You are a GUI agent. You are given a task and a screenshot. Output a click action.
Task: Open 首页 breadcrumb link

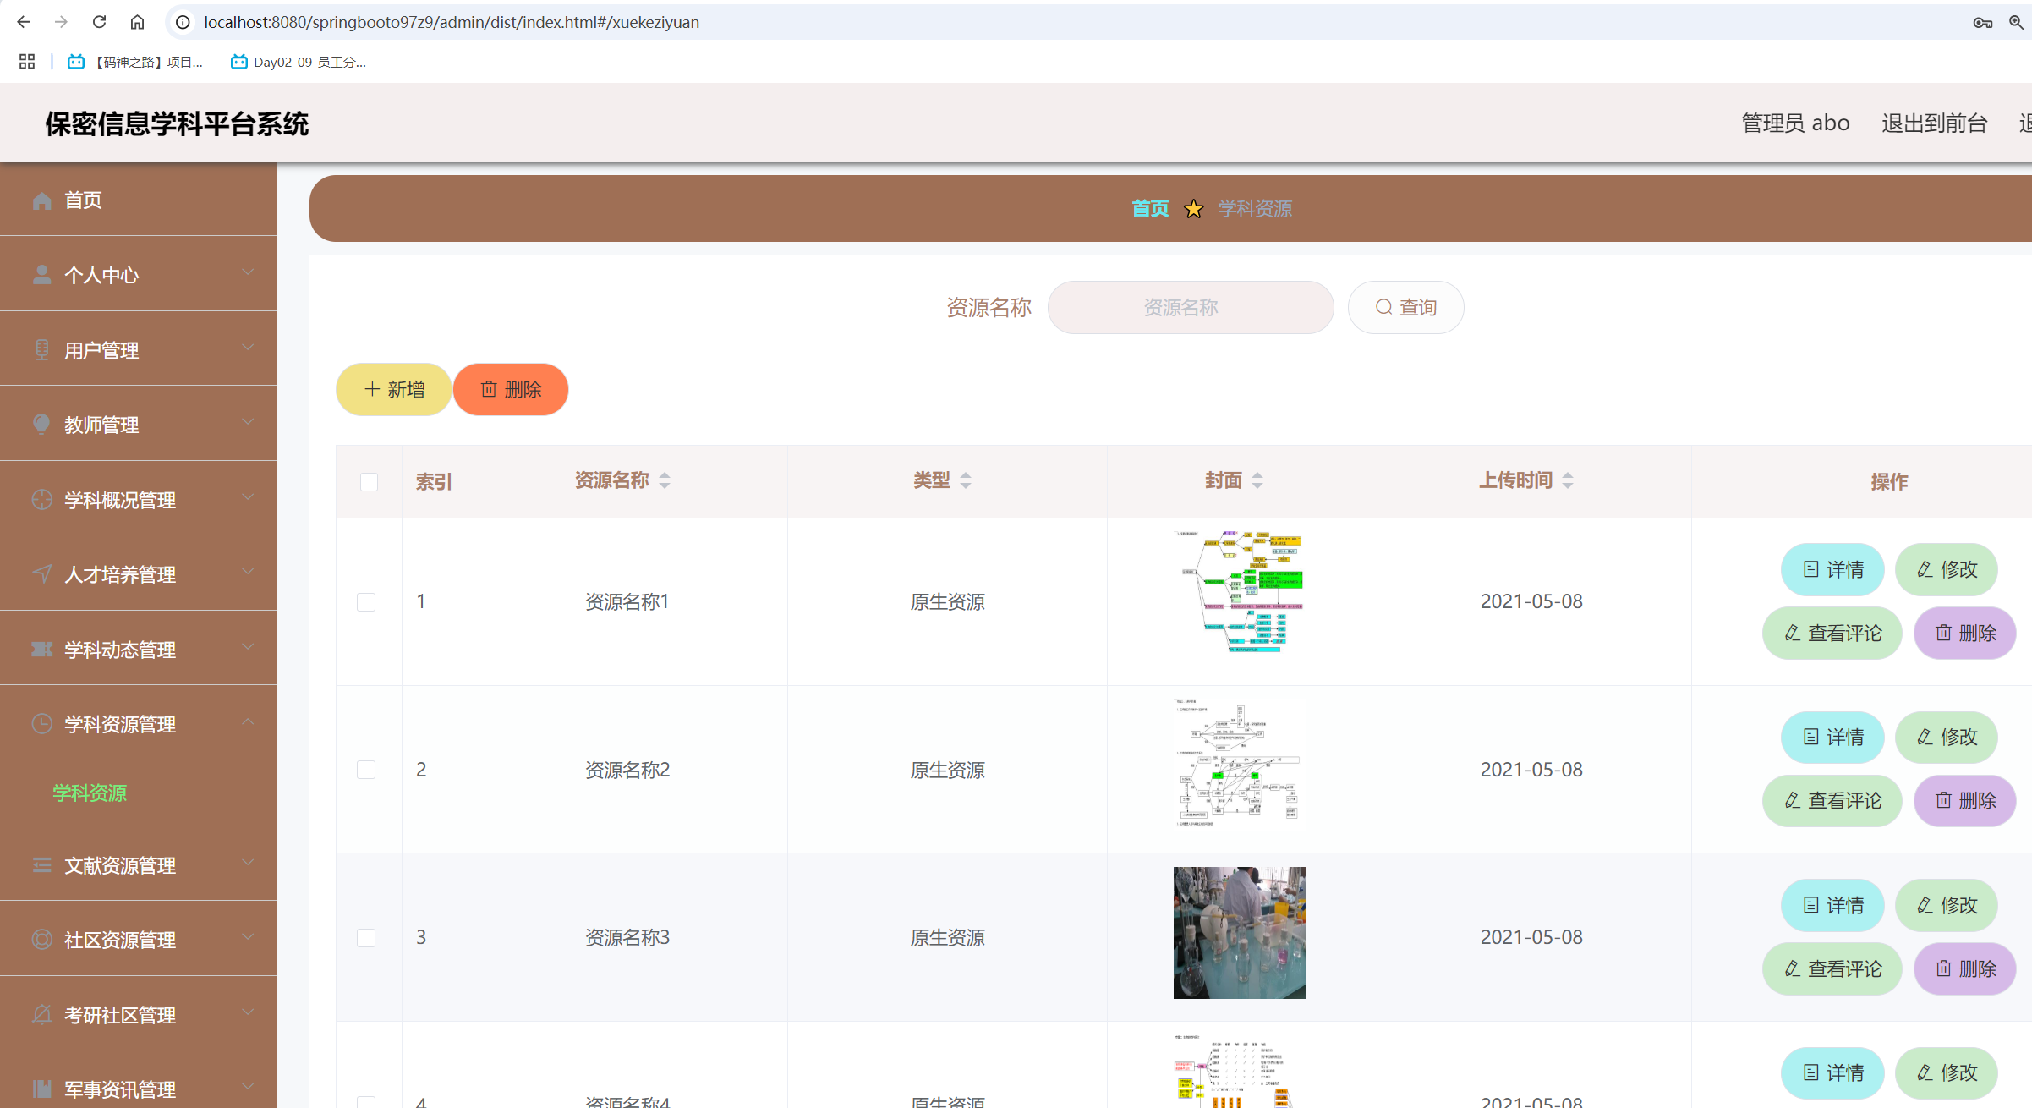point(1149,208)
